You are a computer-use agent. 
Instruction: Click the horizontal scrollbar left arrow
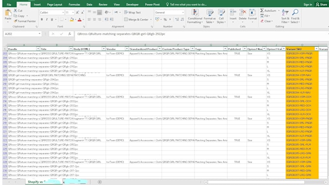coord(206,182)
